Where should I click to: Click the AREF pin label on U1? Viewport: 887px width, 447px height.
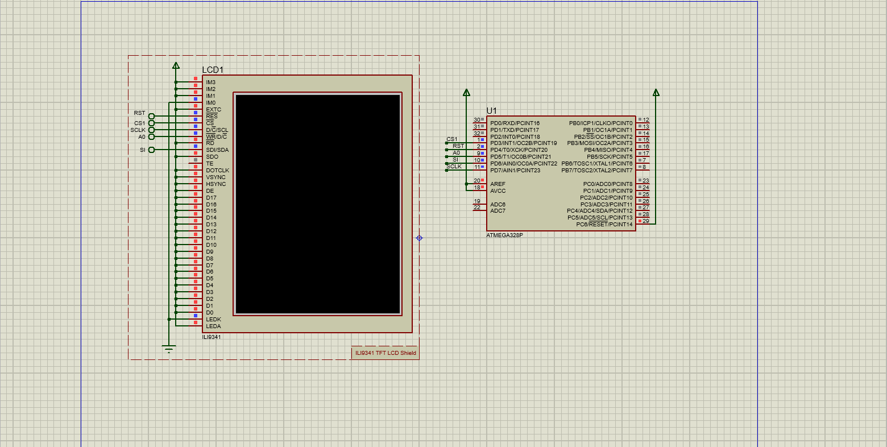click(498, 184)
